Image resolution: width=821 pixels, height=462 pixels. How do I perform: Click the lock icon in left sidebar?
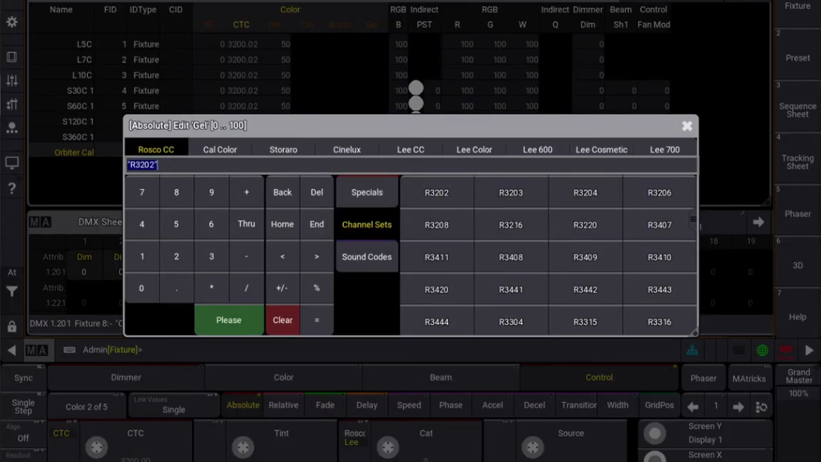[12, 327]
